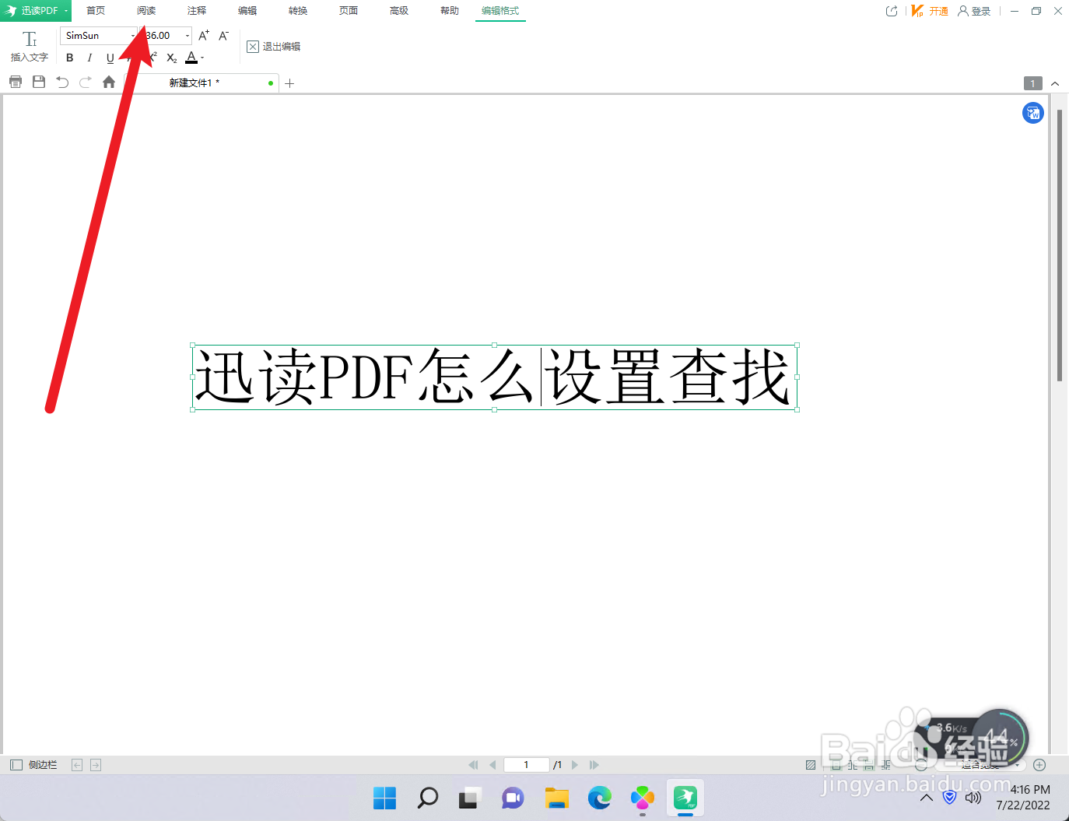Decrease font size with A- icon
Image resolution: width=1069 pixels, height=821 pixels.
tap(224, 36)
